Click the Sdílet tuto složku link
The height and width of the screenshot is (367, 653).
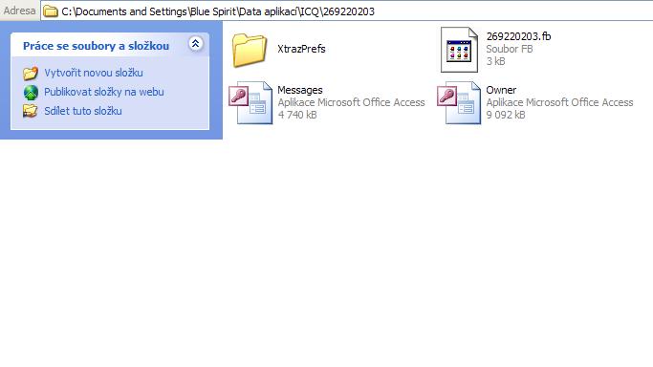click(x=83, y=111)
